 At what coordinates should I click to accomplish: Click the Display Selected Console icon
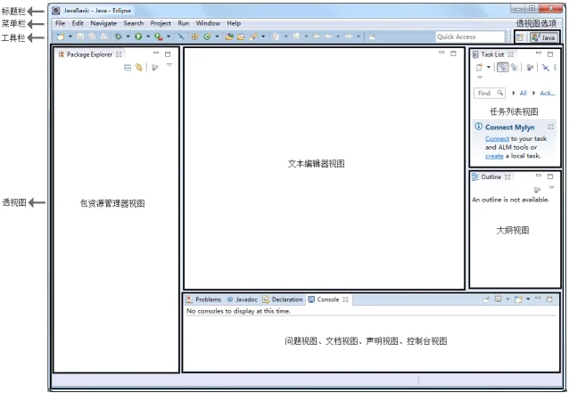tap(499, 299)
